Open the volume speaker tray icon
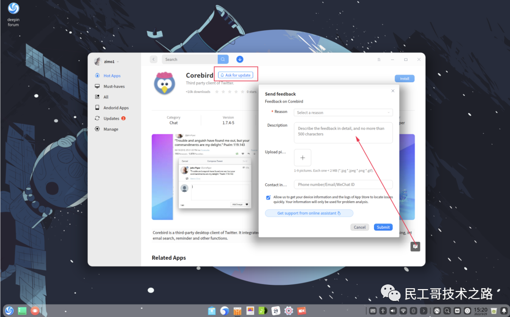This screenshot has height=317, width=510. click(x=393, y=311)
